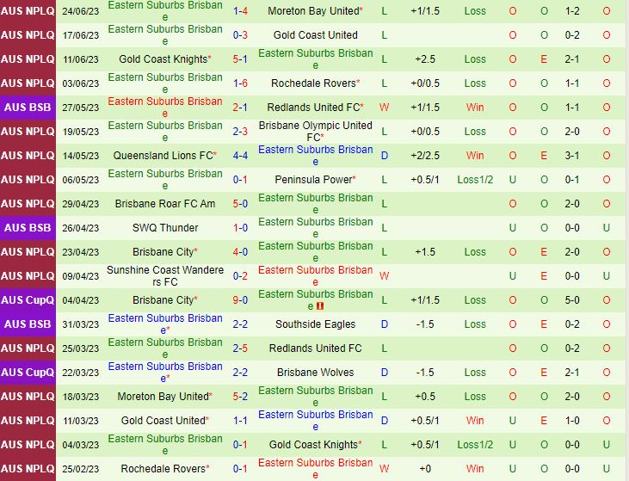Click red Eastern Suburbs Brisbane dated 27/05/23
Viewport: 629px width, 481px height.
point(165,108)
